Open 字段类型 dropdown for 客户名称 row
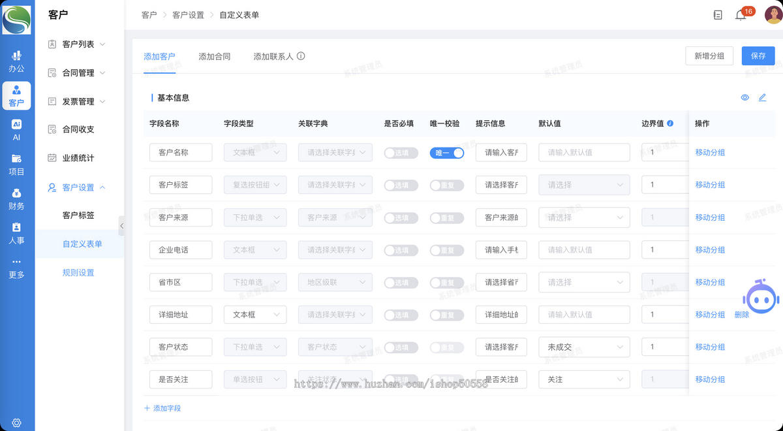The width and height of the screenshot is (783, 431). point(255,153)
